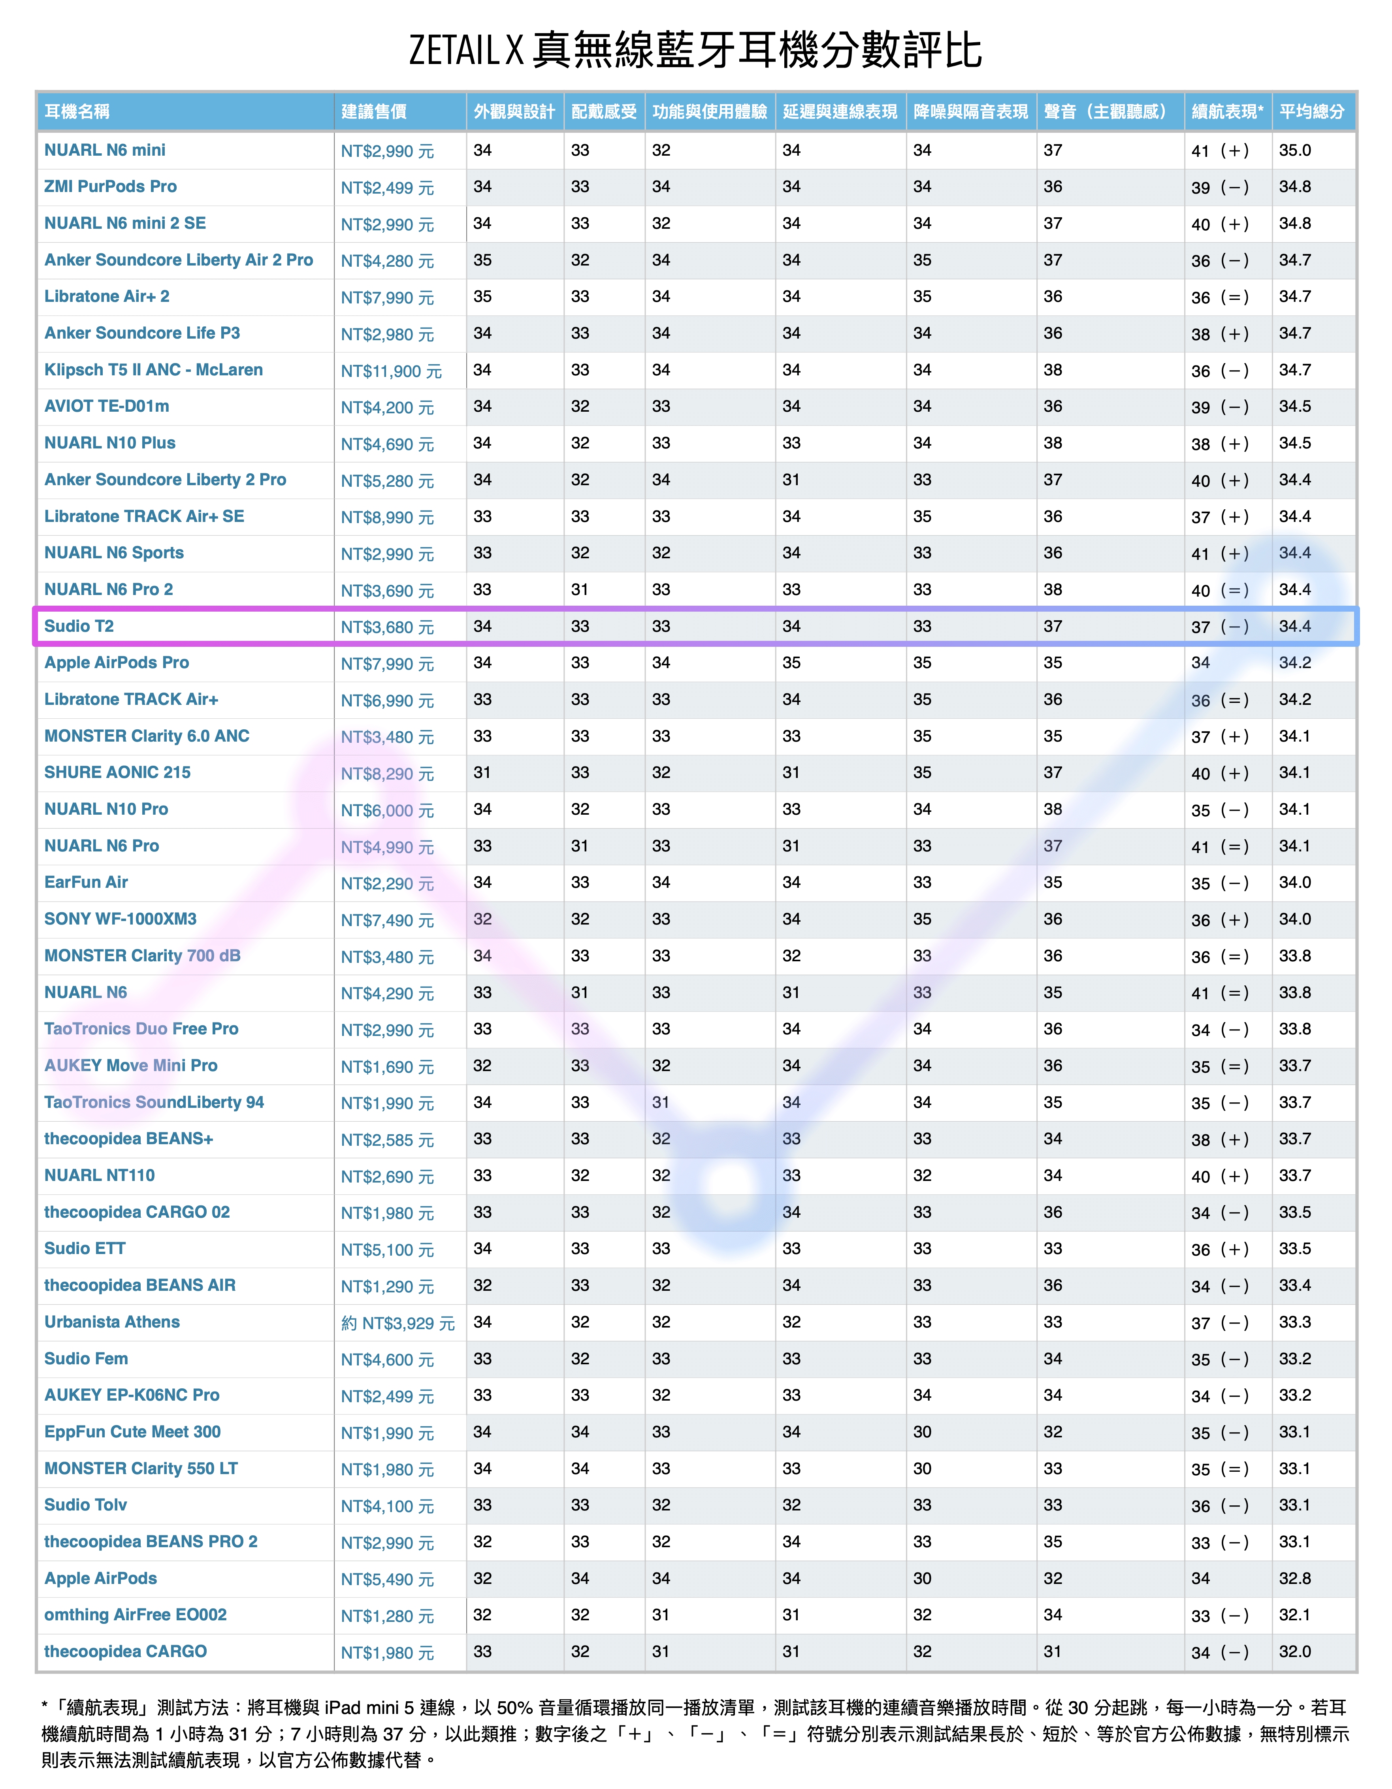Click the NT$7,990 price for Libratone Air+ 2
Viewport: 1392px width, 1789px height.
[387, 298]
